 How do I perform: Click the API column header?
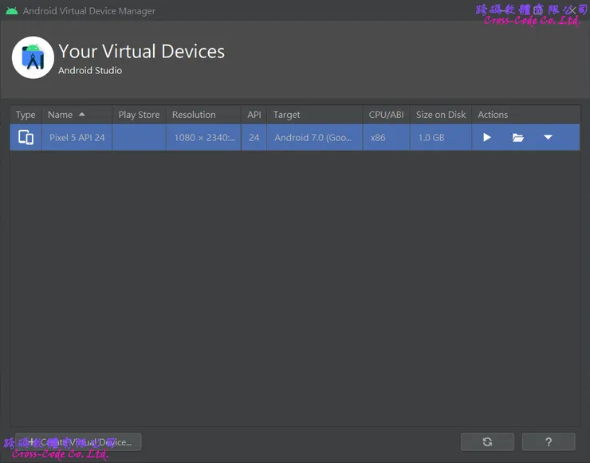point(254,115)
